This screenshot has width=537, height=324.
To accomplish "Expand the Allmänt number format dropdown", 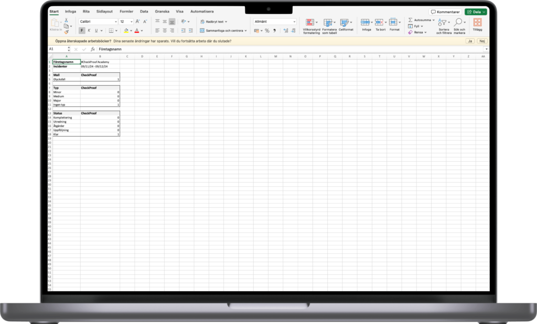I will coord(294,22).
